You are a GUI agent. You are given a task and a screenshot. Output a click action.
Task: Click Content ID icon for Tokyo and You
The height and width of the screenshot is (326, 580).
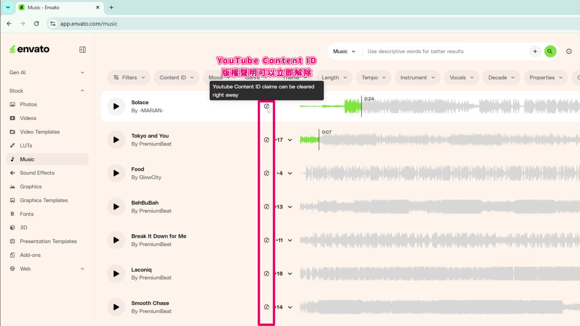[x=266, y=140]
